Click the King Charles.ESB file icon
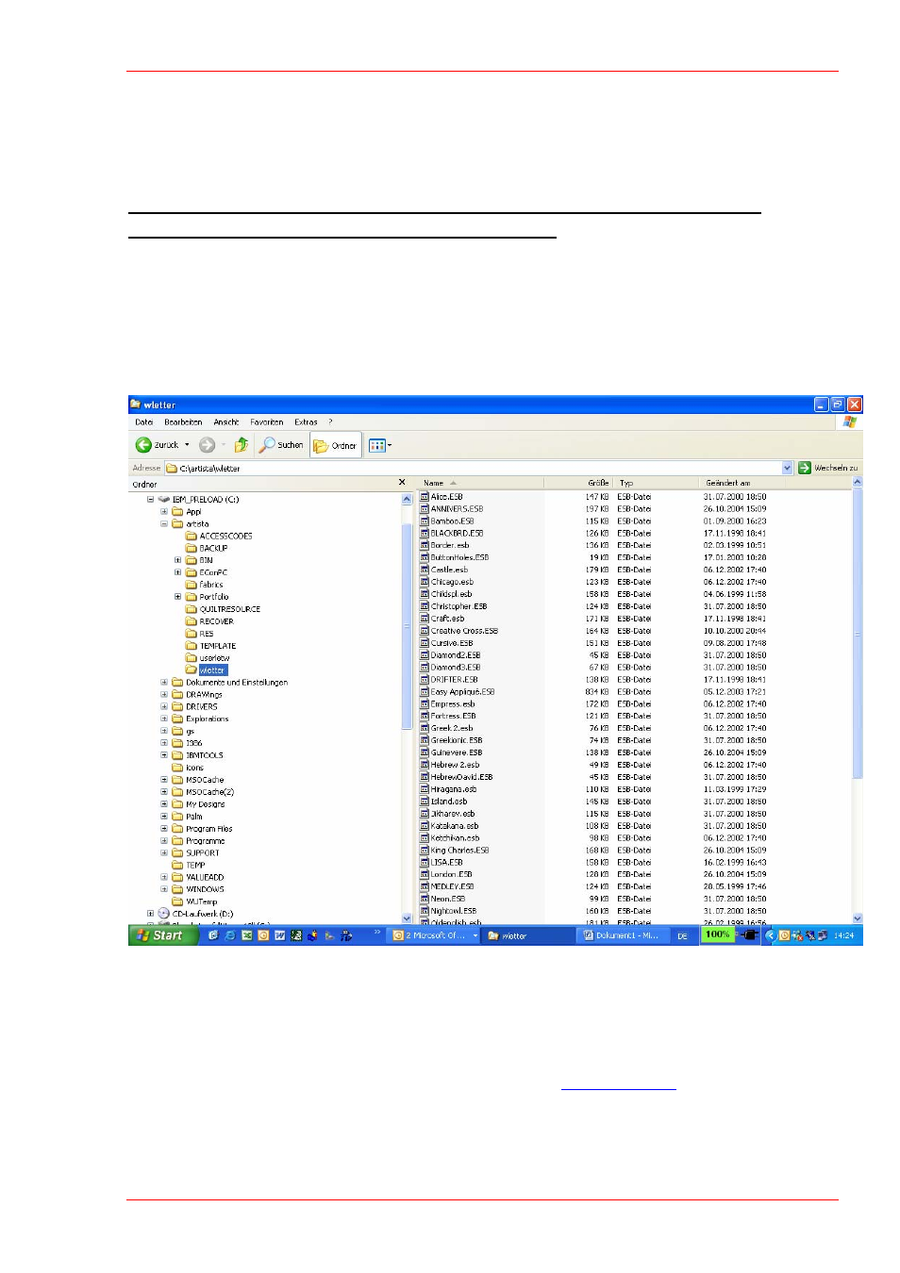This screenshot has height=1273, width=900. pyautogui.click(x=425, y=851)
